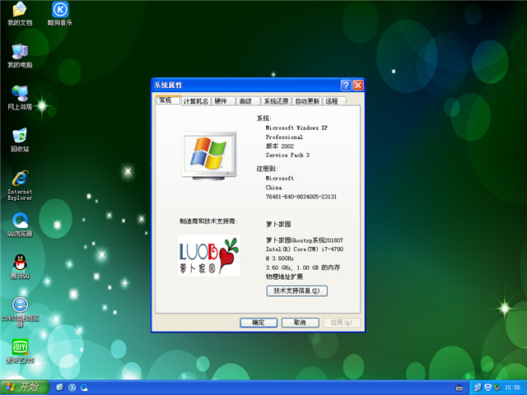Click the LUOB 萝卜家园 logo image
Viewport: 527px width, 395px height.
pos(208,256)
